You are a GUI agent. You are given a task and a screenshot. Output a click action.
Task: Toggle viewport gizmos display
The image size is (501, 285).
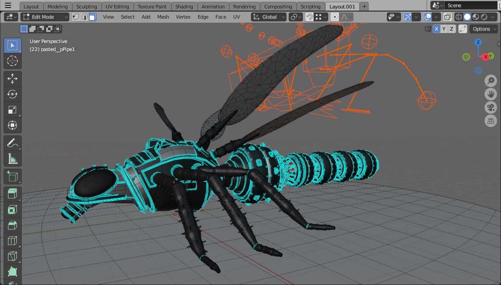(407, 17)
